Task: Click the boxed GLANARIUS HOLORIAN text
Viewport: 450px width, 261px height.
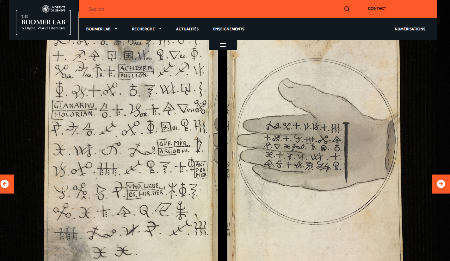Action: 74,109
